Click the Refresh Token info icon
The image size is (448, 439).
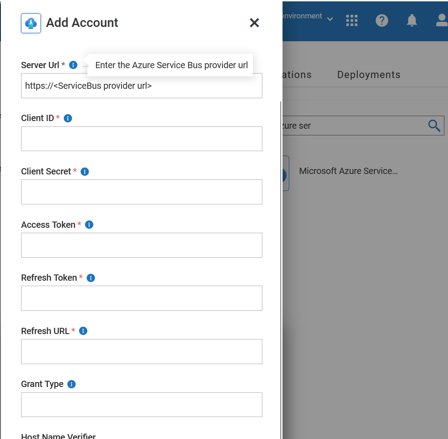(x=91, y=278)
